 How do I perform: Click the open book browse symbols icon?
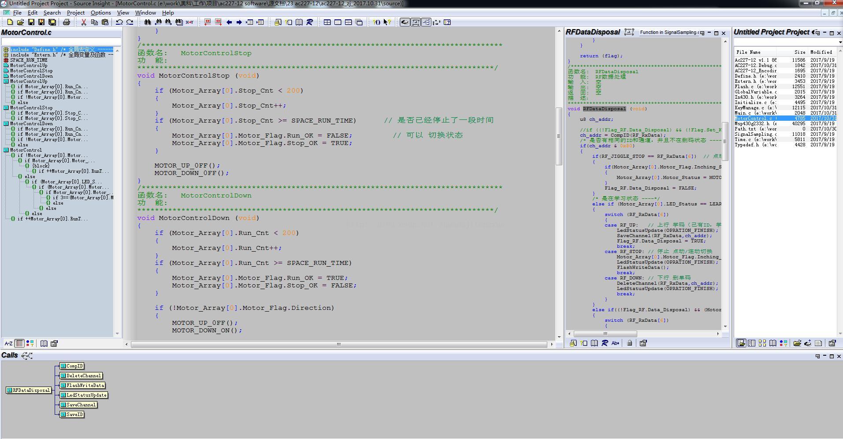tap(299, 22)
